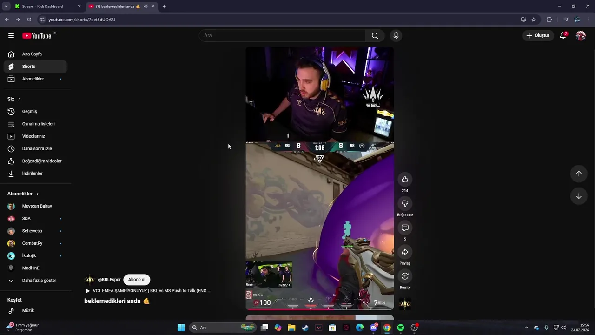Click into the YouTube Ara search field

(282, 36)
